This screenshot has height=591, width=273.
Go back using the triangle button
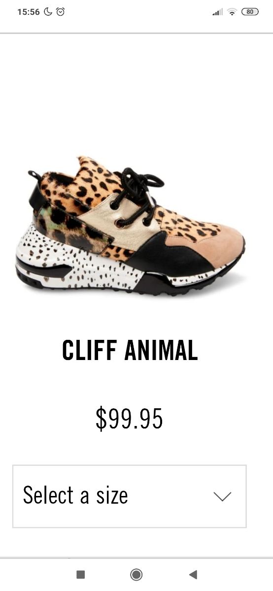(193, 574)
